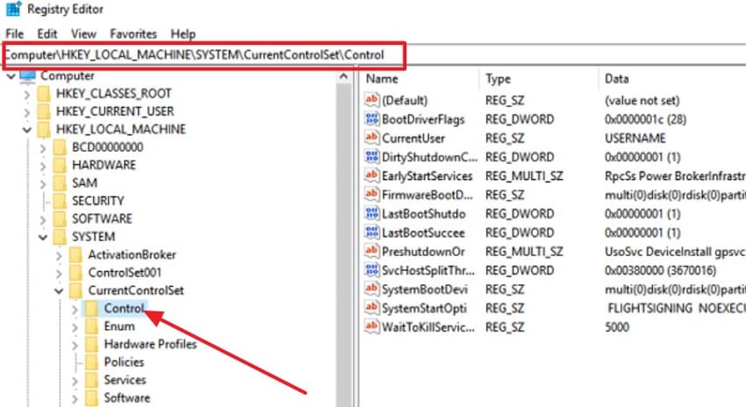Viewport: 746px width, 407px height.
Task: Click tree pane scroll up arrow
Action: coord(343,77)
